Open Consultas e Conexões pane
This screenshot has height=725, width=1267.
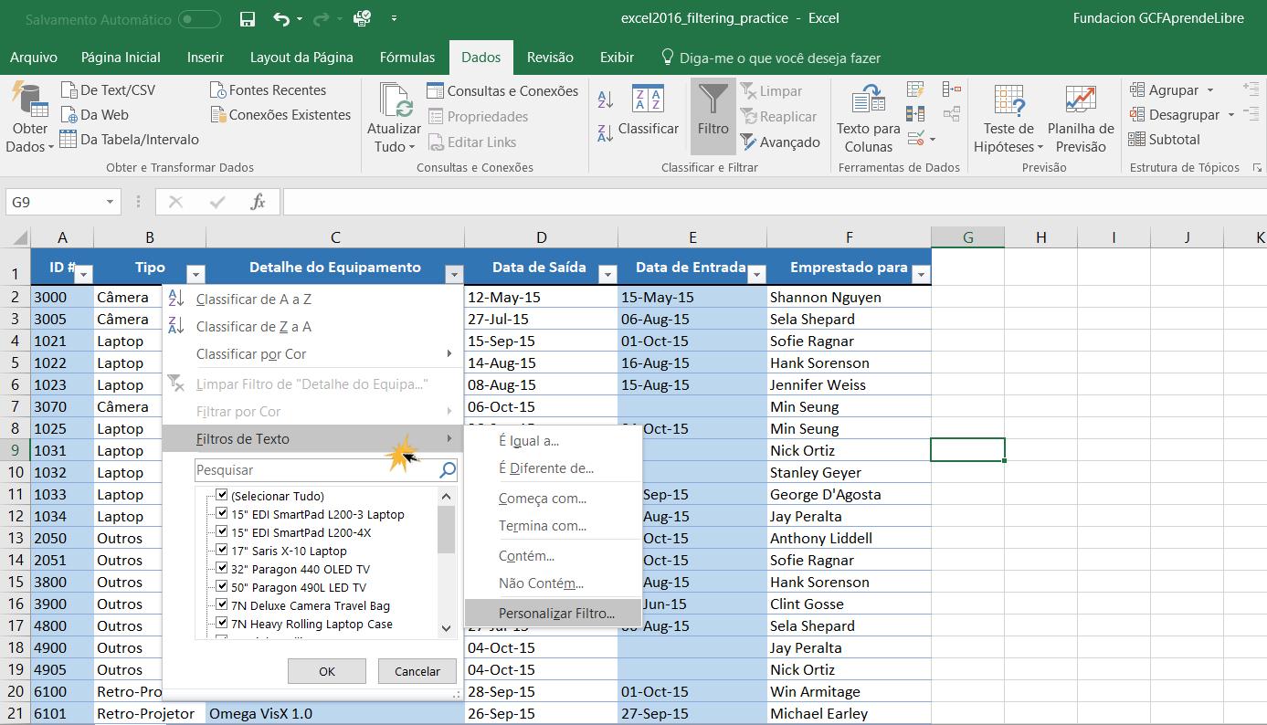coord(502,90)
